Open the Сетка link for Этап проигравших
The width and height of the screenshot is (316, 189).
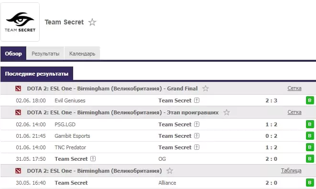(x=294, y=112)
